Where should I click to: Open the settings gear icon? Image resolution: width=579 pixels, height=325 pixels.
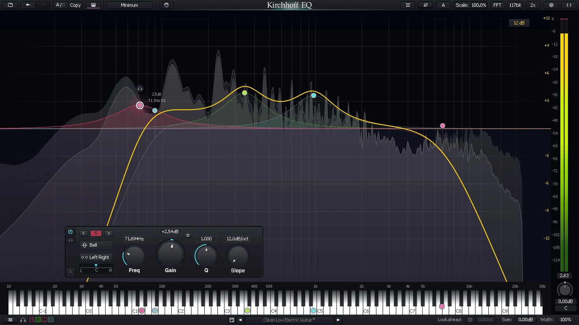coord(551,5)
